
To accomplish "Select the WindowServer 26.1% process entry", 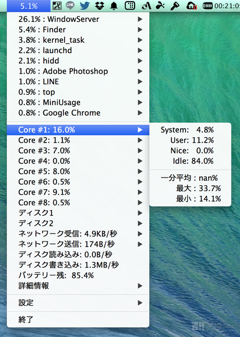I will 78,19.
